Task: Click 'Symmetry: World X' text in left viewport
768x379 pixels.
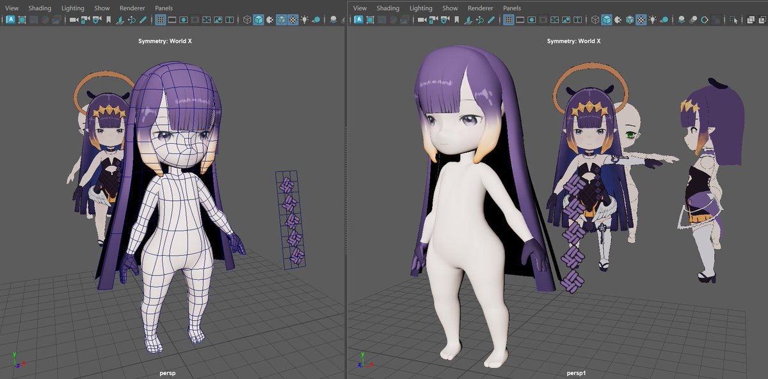Action: click(x=165, y=41)
